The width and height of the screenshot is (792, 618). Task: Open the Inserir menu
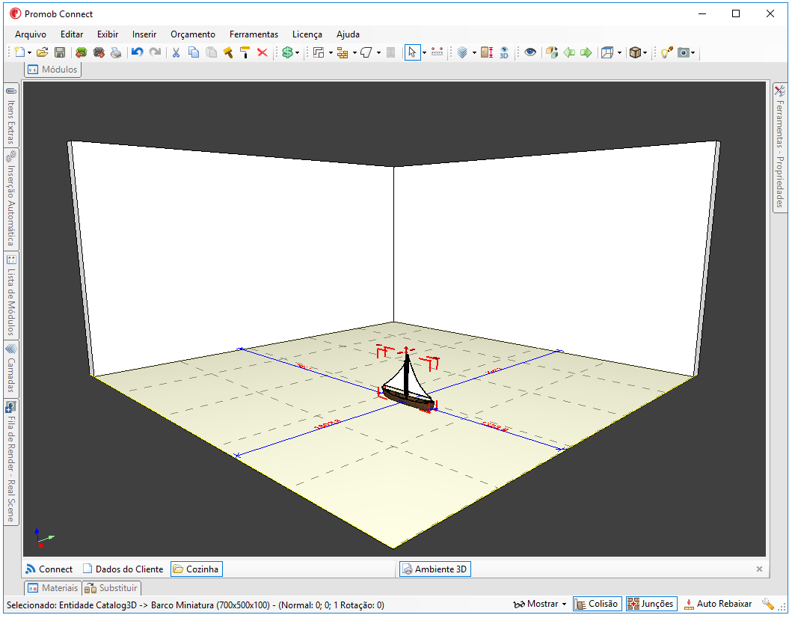[144, 34]
